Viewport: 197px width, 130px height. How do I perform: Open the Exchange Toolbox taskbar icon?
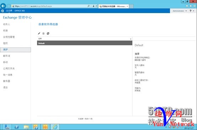point(46,127)
